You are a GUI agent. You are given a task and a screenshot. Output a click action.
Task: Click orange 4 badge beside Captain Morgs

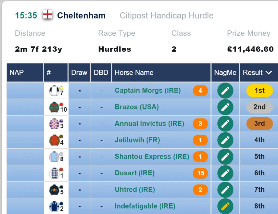[x=200, y=91]
